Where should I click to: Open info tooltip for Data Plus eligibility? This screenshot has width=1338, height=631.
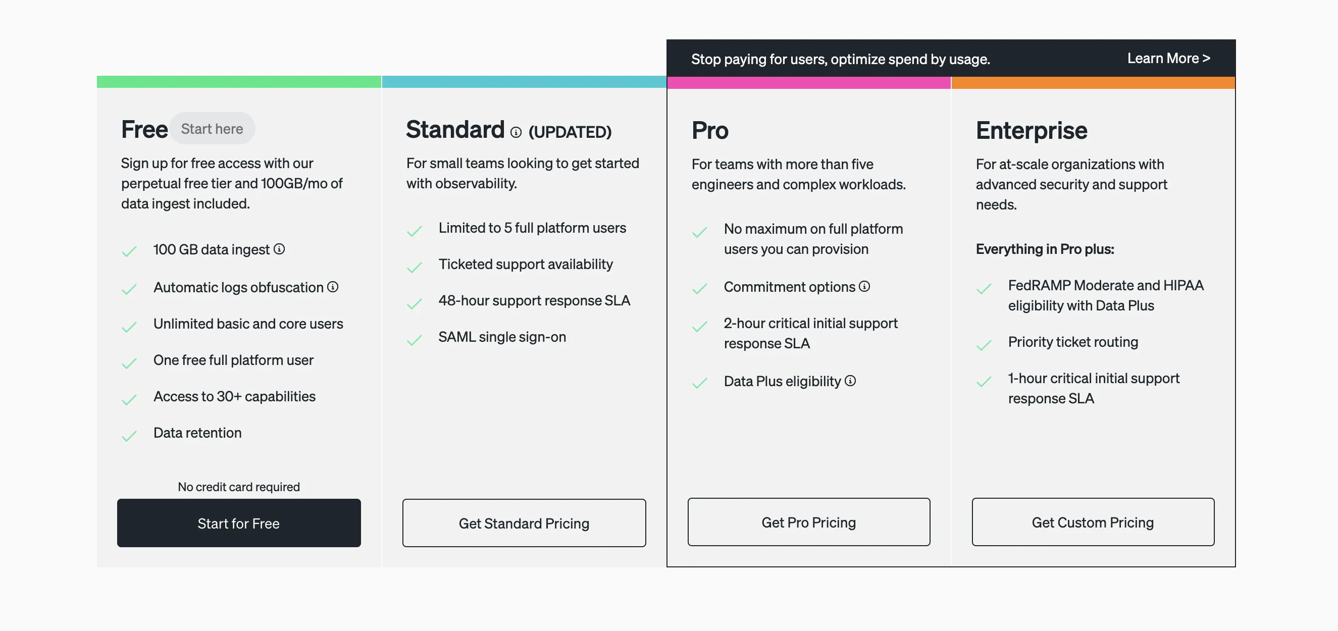pos(850,381)
